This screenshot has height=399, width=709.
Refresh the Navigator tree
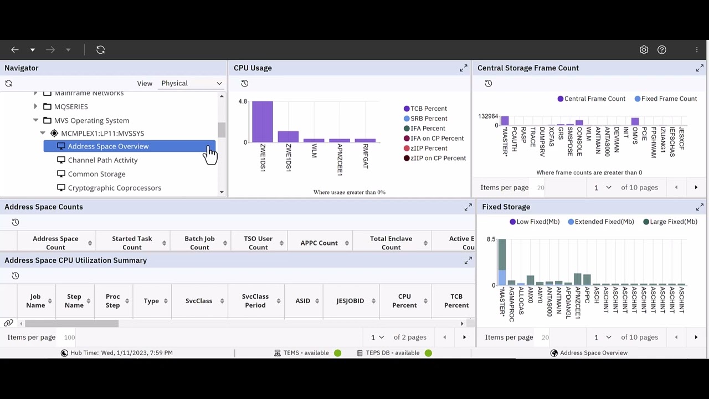tap(8, 83)
